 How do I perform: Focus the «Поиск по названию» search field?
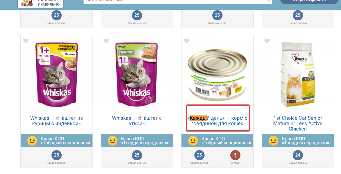(x=175, y=1)
